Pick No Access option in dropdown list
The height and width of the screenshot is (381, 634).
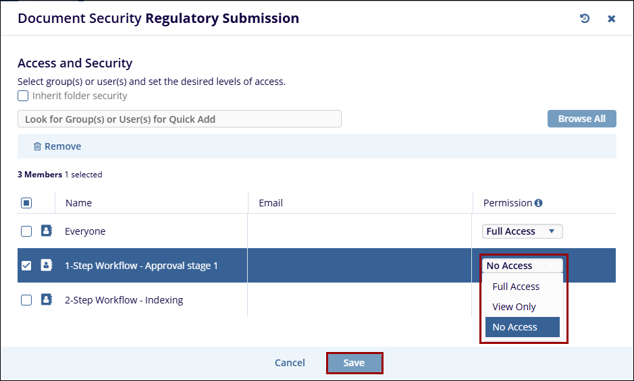click(x=515, y=327)
